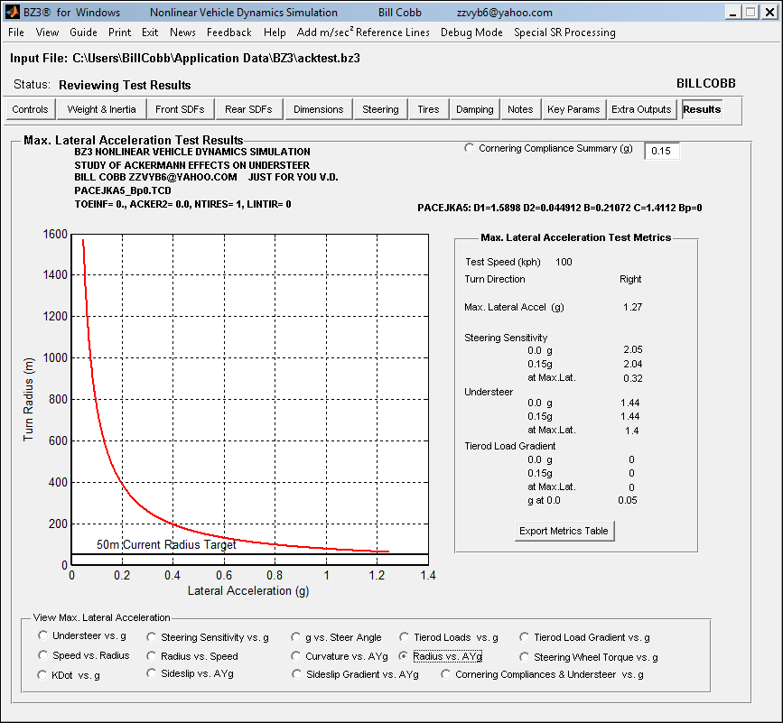783x723 pixels.
Task: Minimize the BZ3 window
Action: (732, 12)
